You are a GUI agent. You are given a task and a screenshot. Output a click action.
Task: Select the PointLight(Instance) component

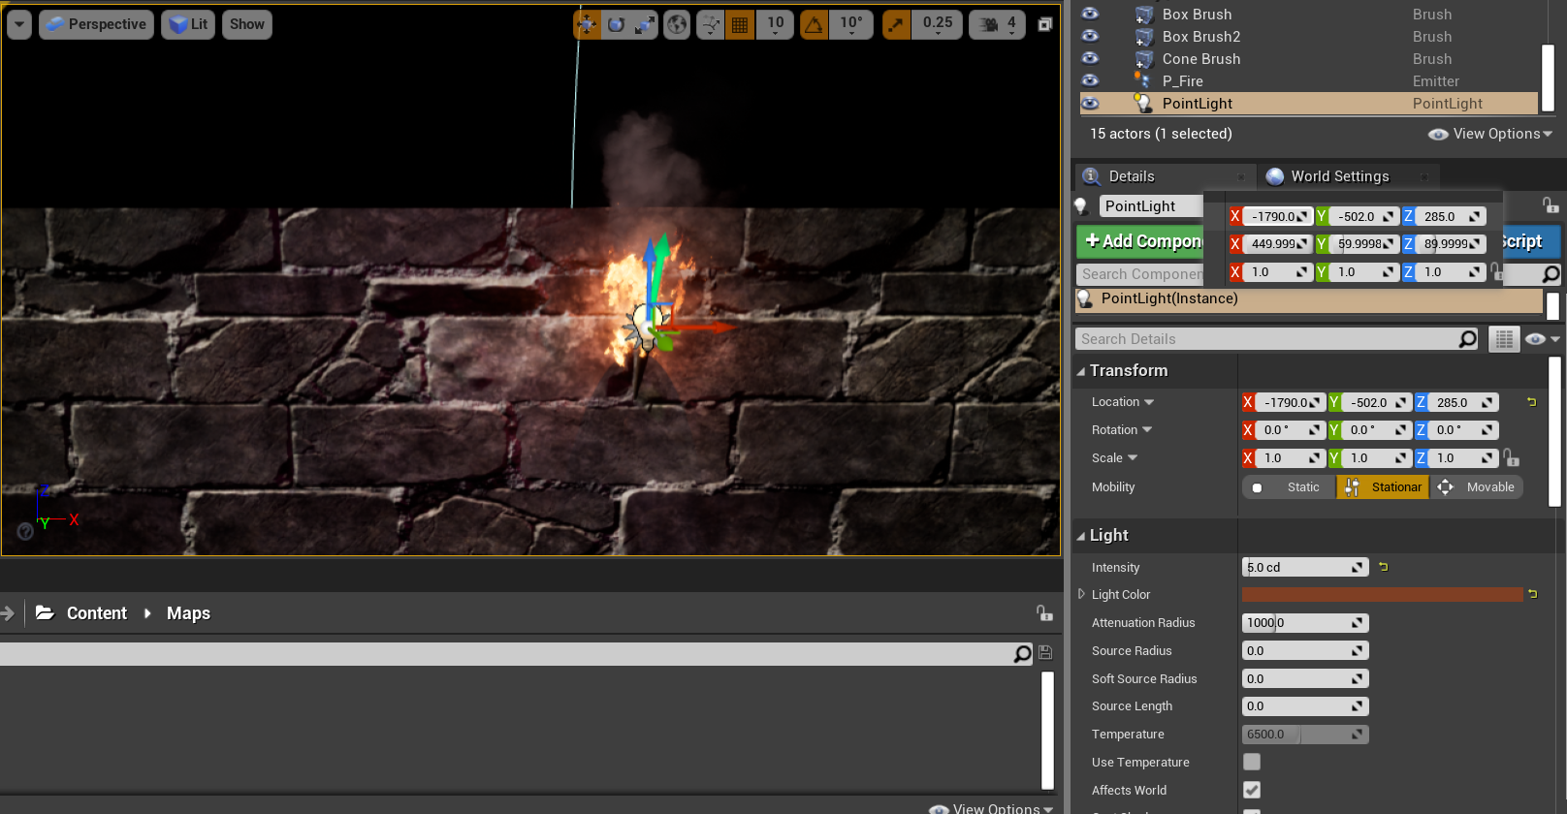point(1309,299)
